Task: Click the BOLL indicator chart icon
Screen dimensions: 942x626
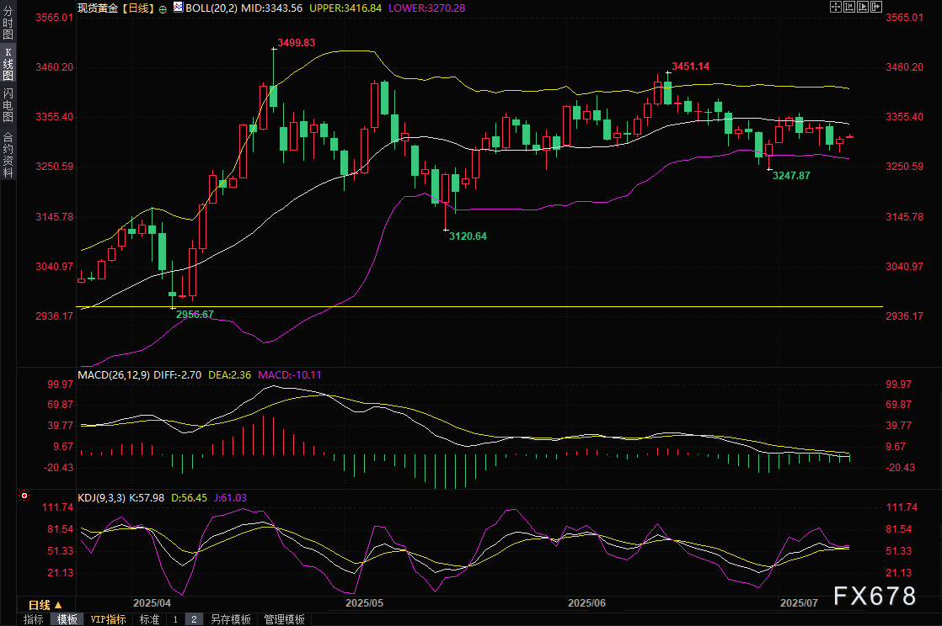Action: coord(177,7)
